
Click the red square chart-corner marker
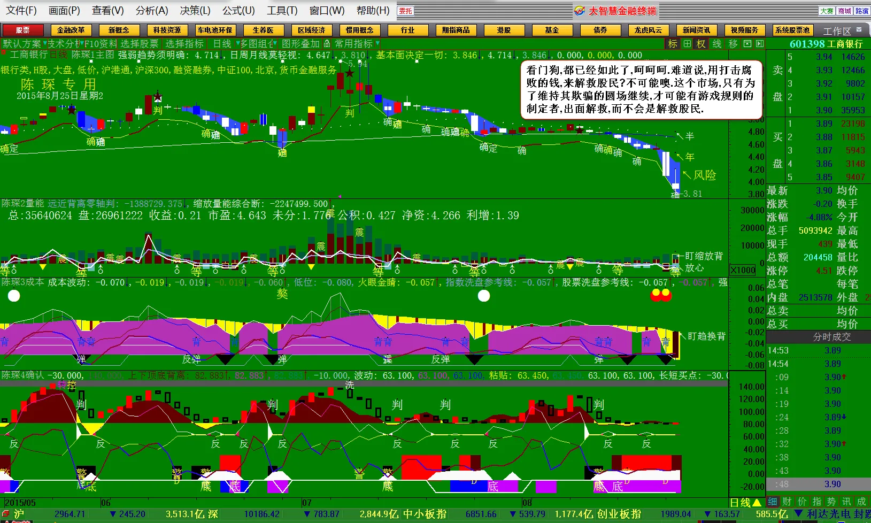coord(4,52)
